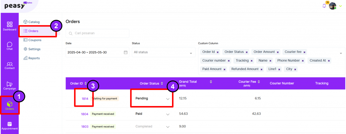Viewport: 346px width, 134px height.
Task: Remove the City column tag
Action: click(295, 69)
